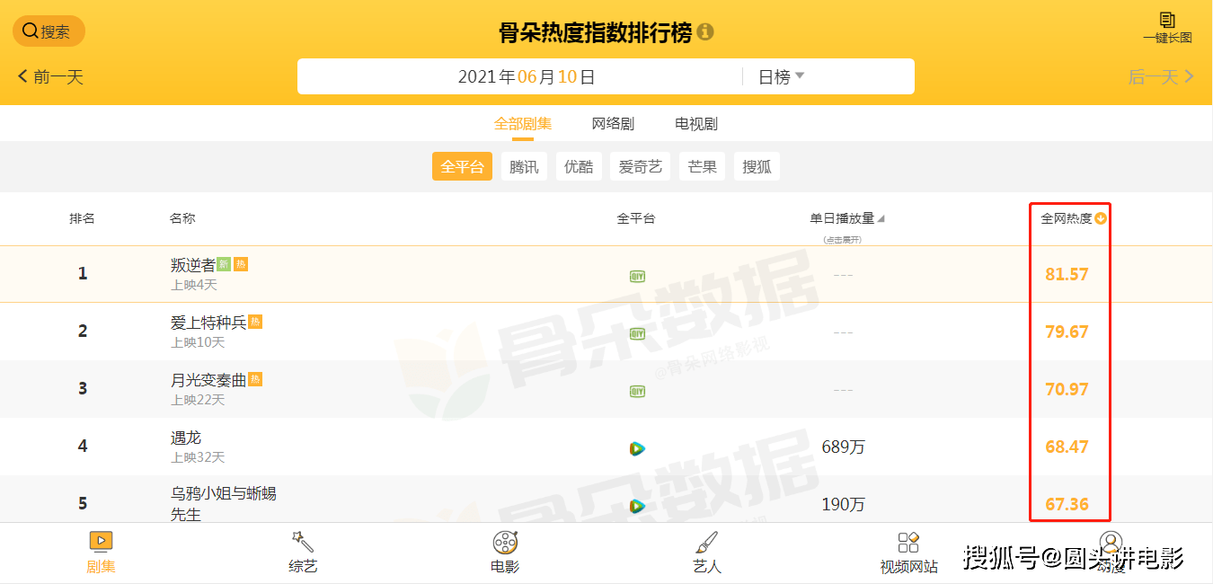Click heat score 68.47
The image size is (1213, 584).
coord(1067,447)
